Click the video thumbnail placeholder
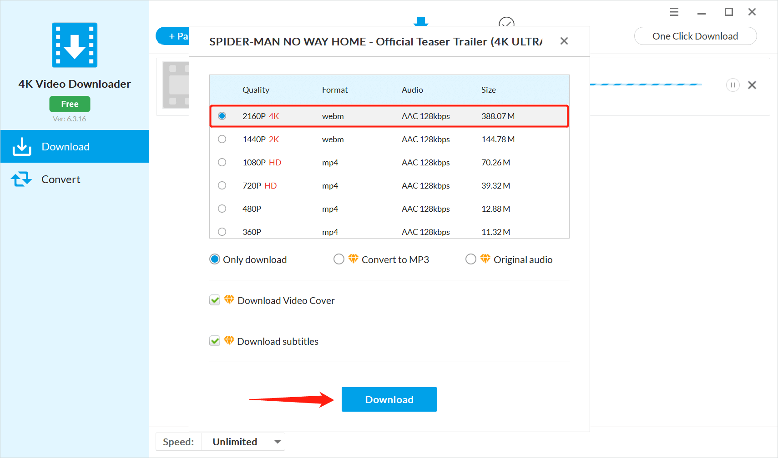The image size is (778, 458). coord(177,85)
